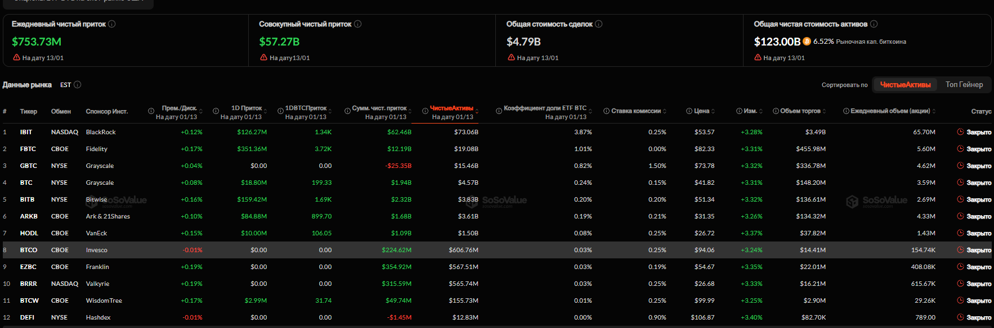The height and width of the screenshot is (328, 994).
Task: Sort table by Цена column arrows
Action: (713, 111)
